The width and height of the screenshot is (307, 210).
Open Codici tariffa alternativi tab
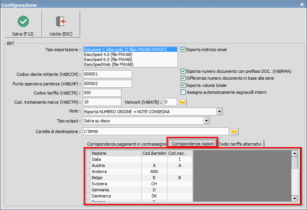[240, 144]
